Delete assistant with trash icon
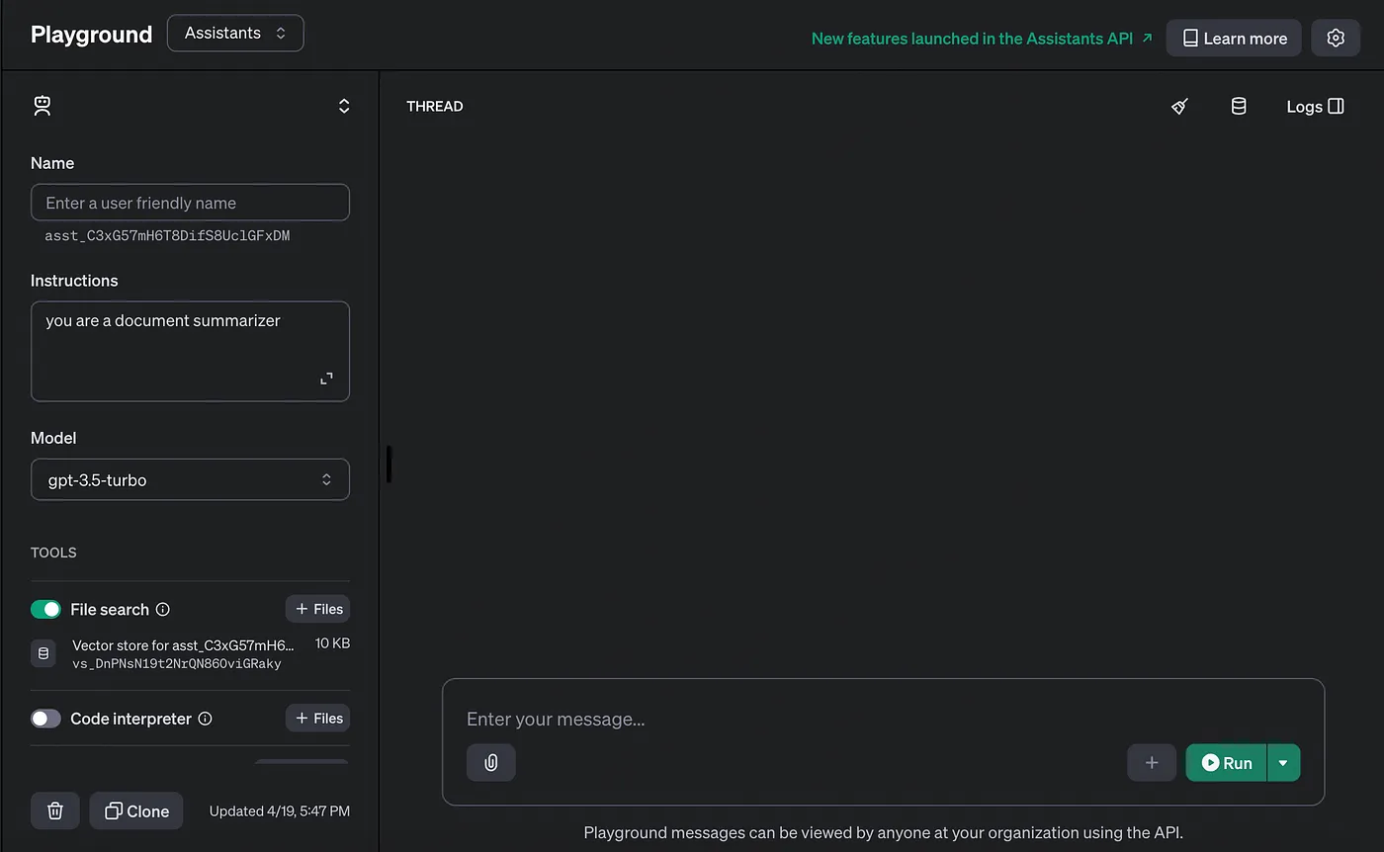 pyautogui.click(x=55, y=810)
